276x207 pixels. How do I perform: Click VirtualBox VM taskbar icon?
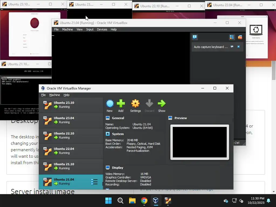coord(168,201)
